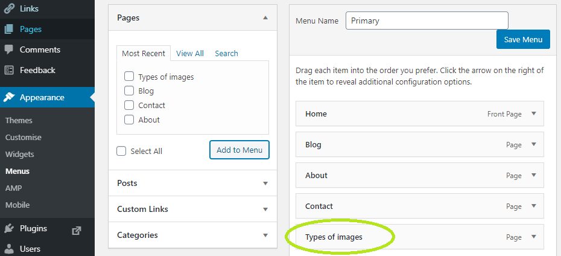Expand the Posts panel
The image size is (561, 256).
tap(265, 184)
